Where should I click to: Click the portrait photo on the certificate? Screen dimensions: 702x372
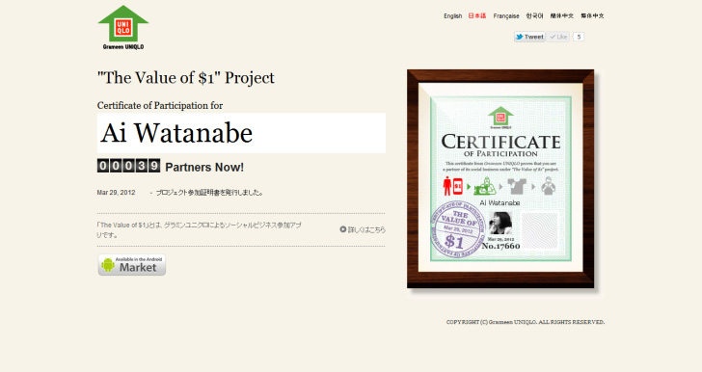(499, 223)
